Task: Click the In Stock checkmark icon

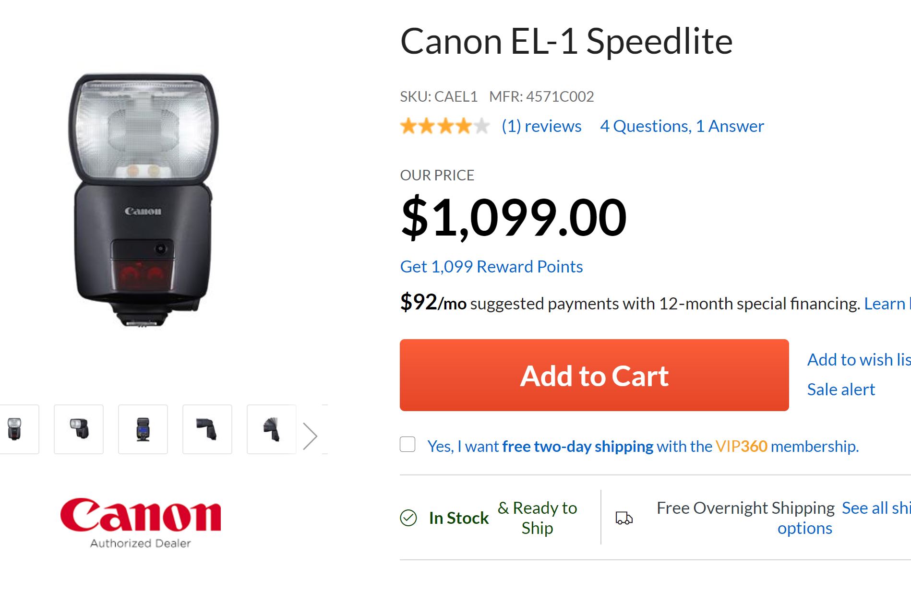Action: click(x=408, y=518)
